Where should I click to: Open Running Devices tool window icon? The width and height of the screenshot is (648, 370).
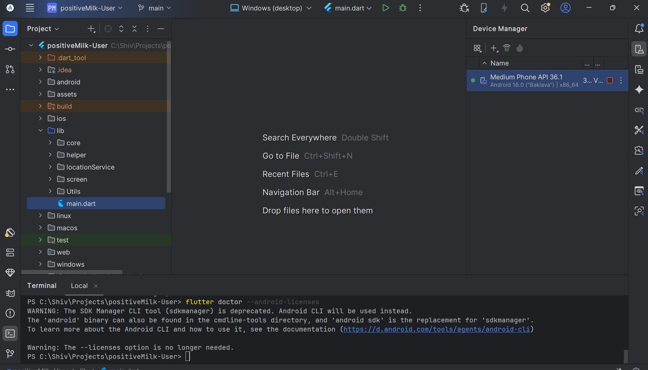639,70
